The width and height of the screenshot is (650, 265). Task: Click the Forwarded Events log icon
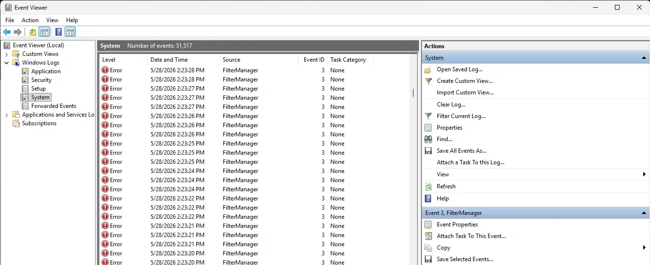click(26, 106)
